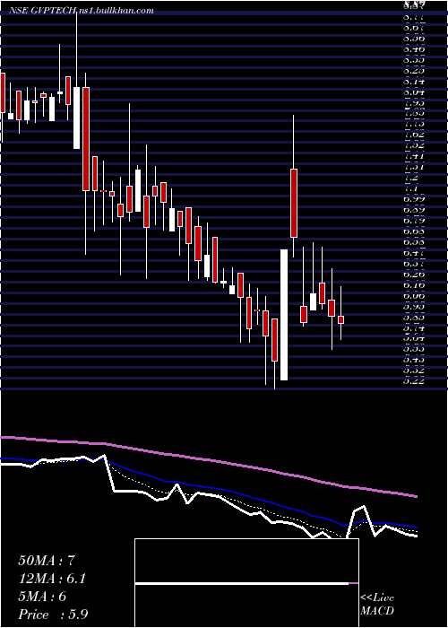Screen dimensions: 448x628
Task: Click the white MACD line inside the box
Action: tap(242, 583)
